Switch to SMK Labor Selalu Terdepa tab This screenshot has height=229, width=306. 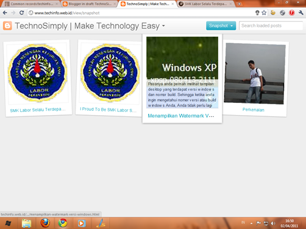pos(205,4)
